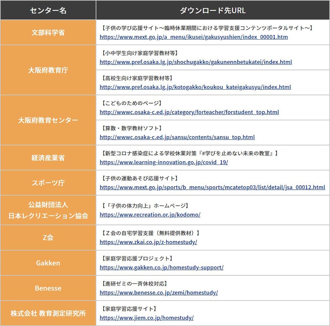
Task: Click the 家庭学習応援プロジェクト label
Action: 137,258
